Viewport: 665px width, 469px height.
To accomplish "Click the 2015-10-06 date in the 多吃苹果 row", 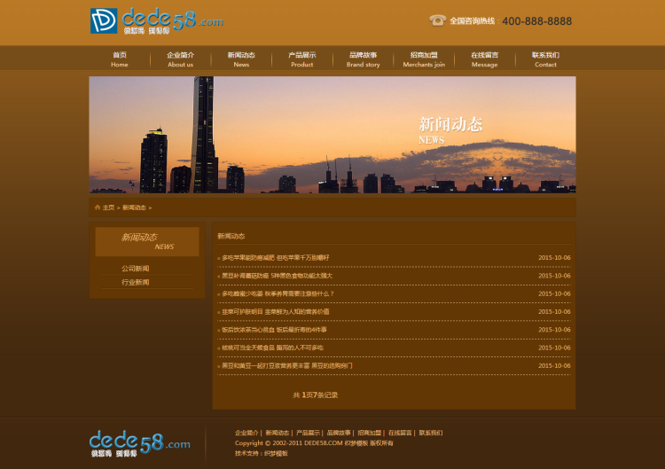I will pos(554,257).
